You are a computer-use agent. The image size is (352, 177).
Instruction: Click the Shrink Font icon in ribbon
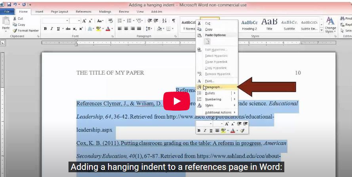pyautogui.click(x=90, y=21)
